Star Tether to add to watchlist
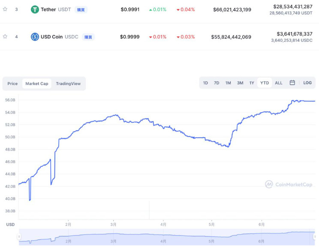The height and width of the screenshot is (248, 319). pos(5,9)
